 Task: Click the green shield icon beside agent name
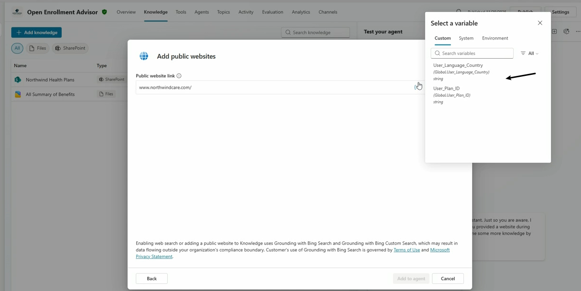(x=104, y=12)
